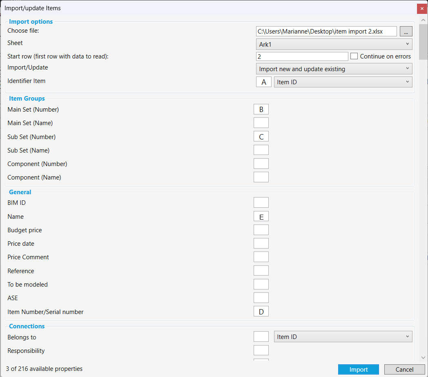Click the scrollbar down arrow

pos(423,357)
